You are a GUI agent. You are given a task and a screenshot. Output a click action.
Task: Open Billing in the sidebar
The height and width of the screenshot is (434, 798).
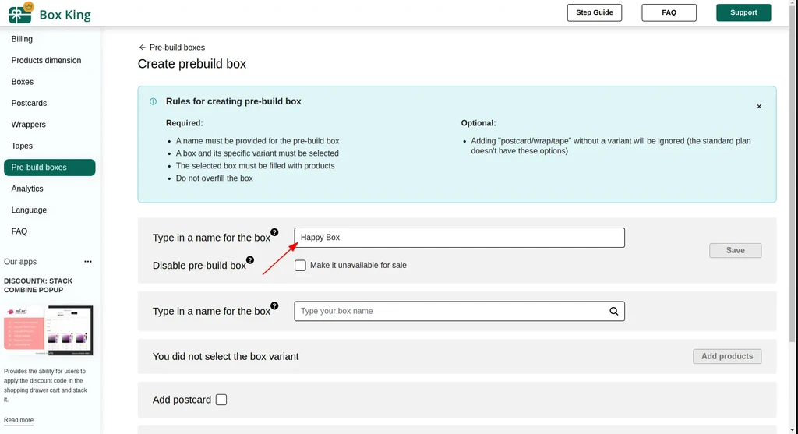tap(22, 39)
